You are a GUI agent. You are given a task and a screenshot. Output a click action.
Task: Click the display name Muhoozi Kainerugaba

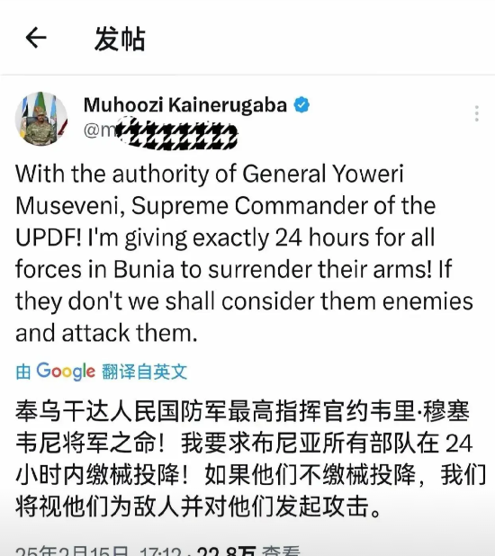[x=185, y=105]
